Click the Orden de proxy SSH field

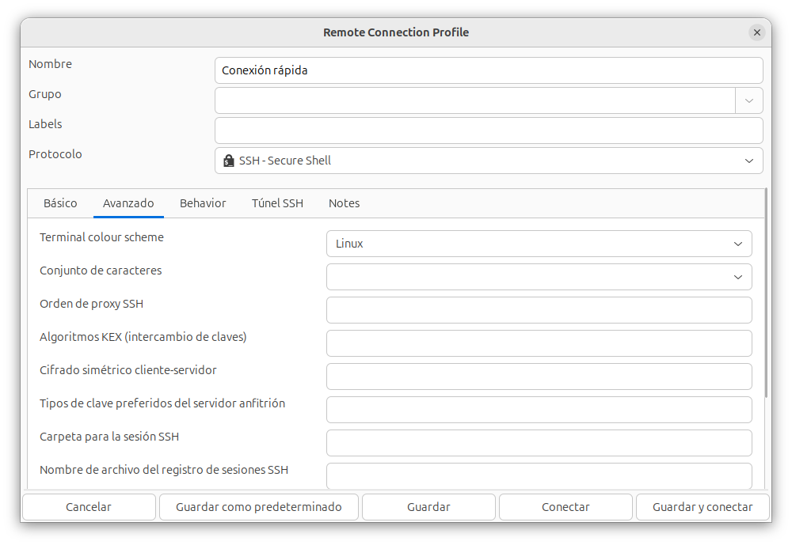pos(539,310)
